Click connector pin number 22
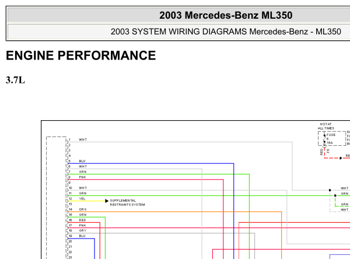350x259 pixels. point(70,252)
